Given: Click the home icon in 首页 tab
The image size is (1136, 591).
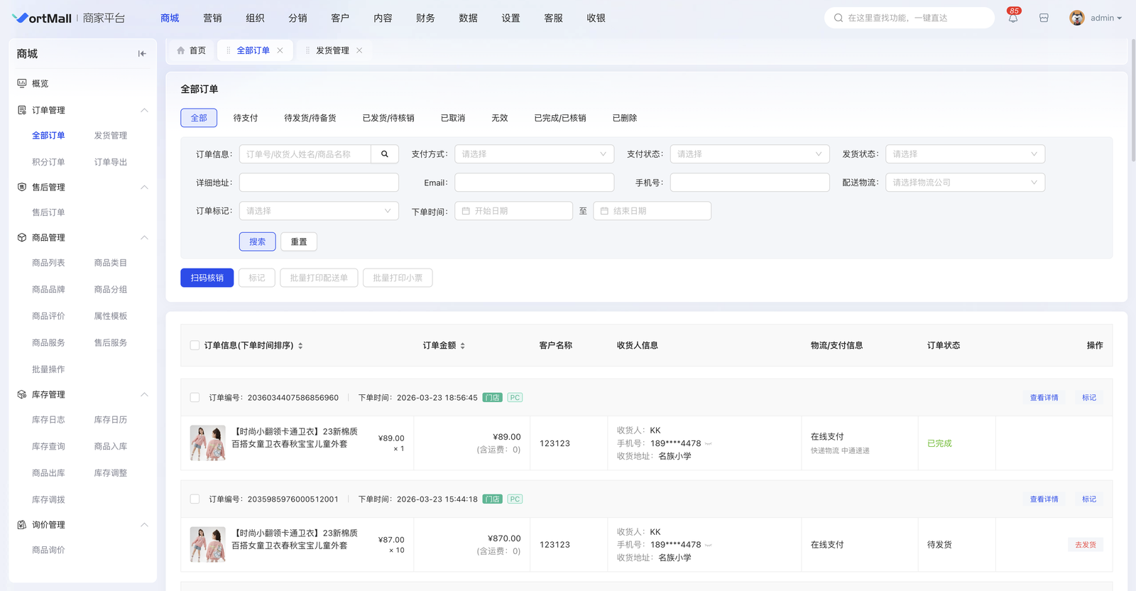Looking at the screenshot, I should click(181, 50).
